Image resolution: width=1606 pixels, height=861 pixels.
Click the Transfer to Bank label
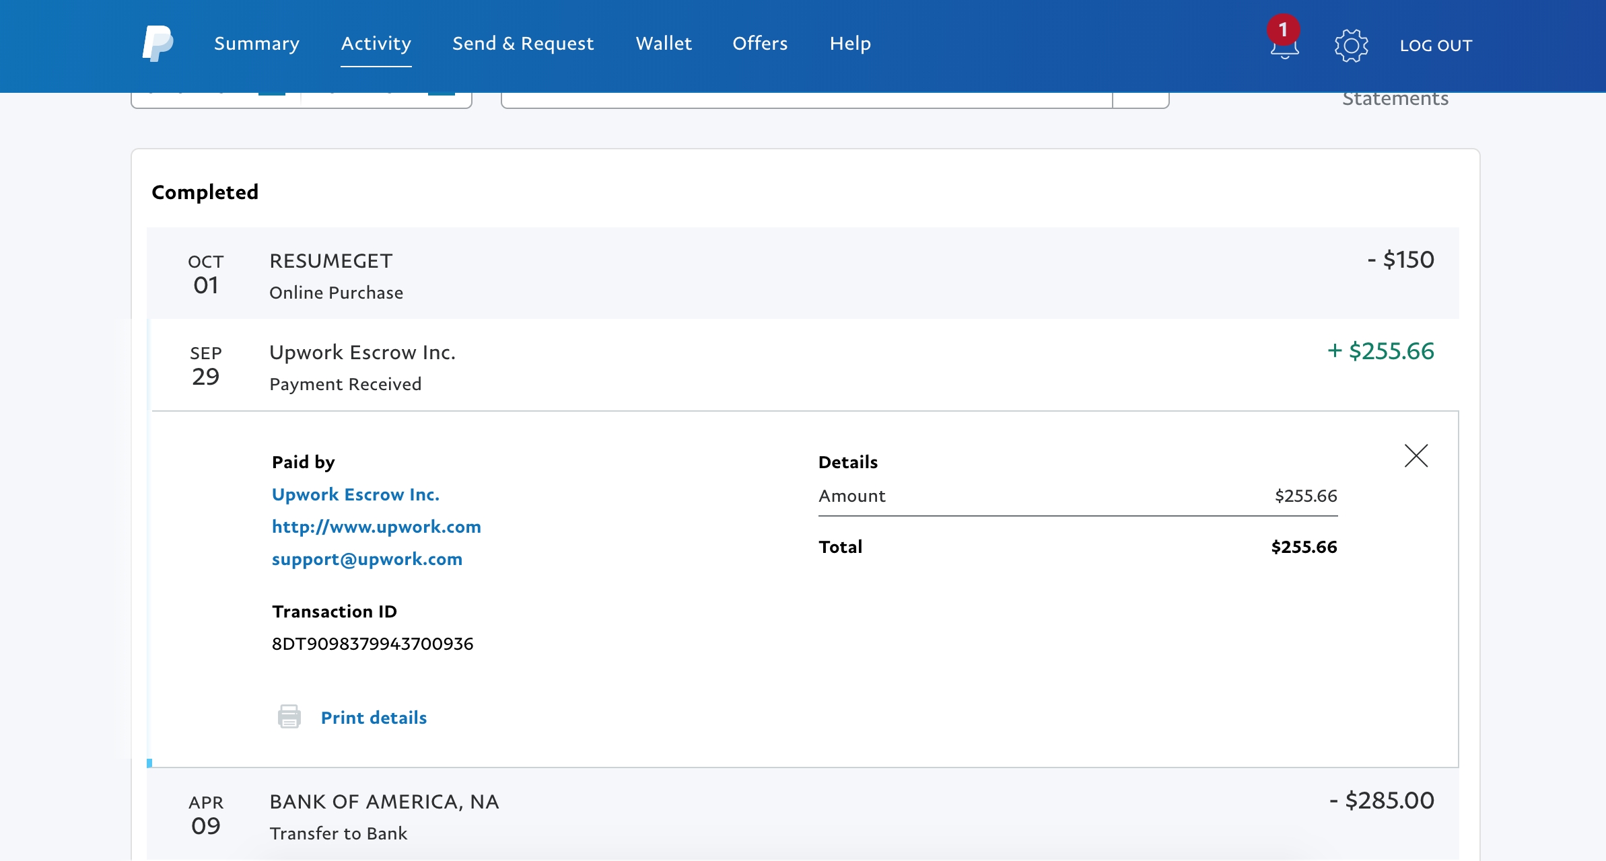(339, 833)
